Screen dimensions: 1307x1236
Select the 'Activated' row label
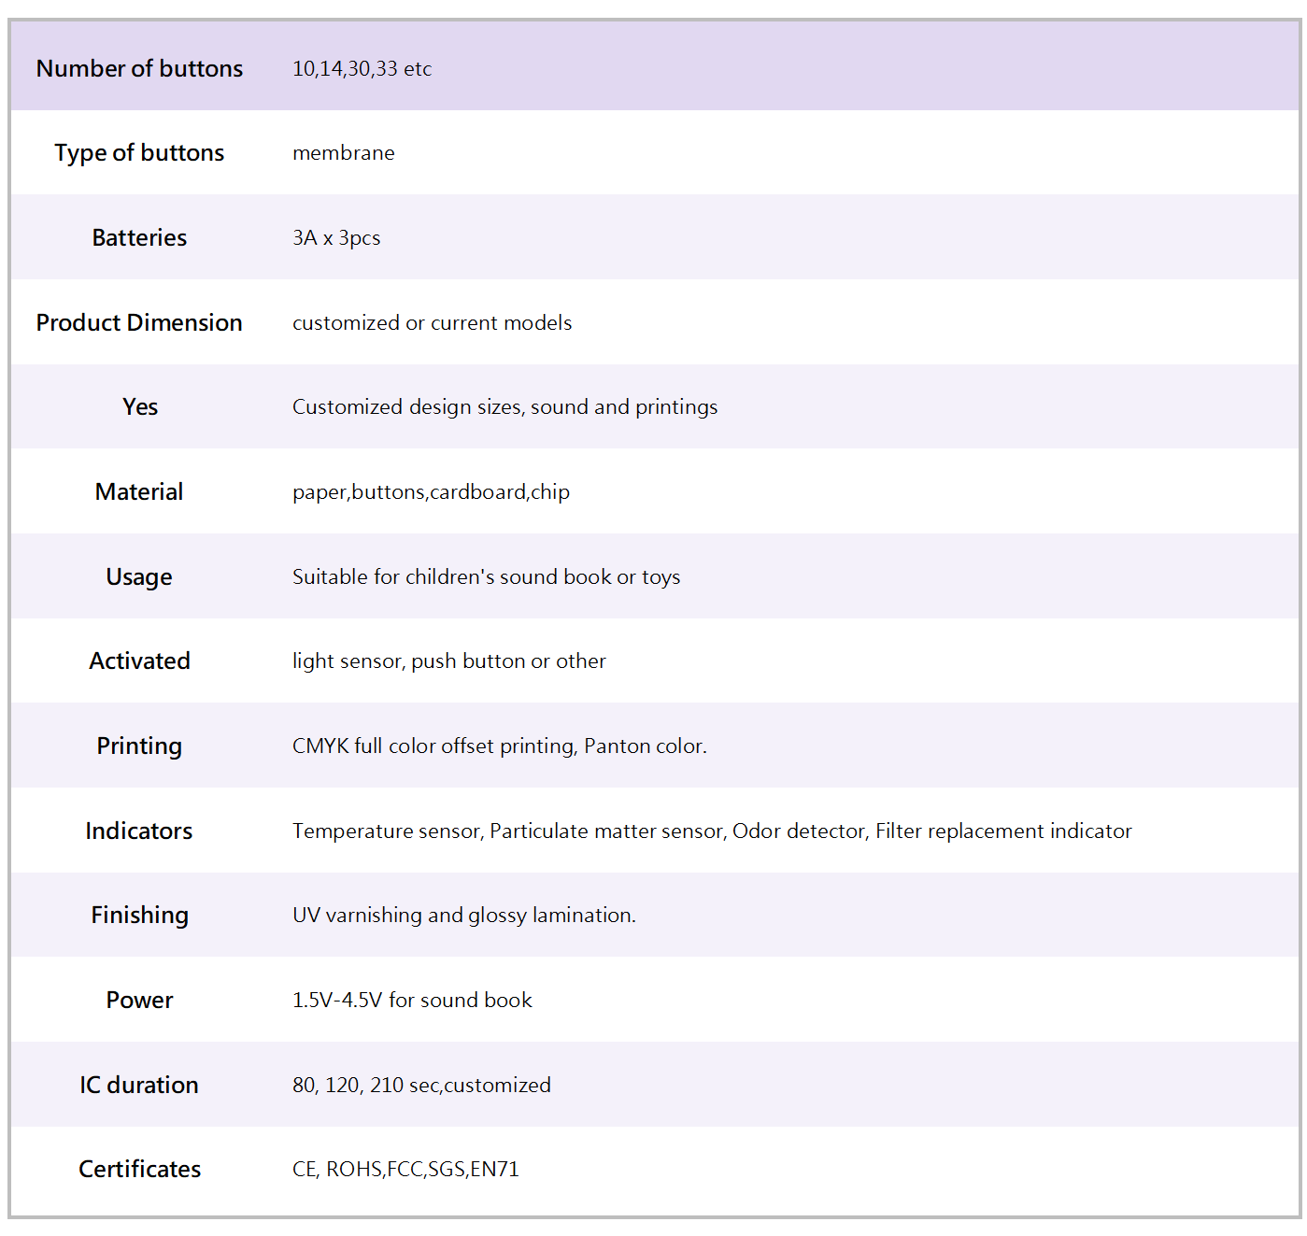pyautogui.click(x=139, y=661)
